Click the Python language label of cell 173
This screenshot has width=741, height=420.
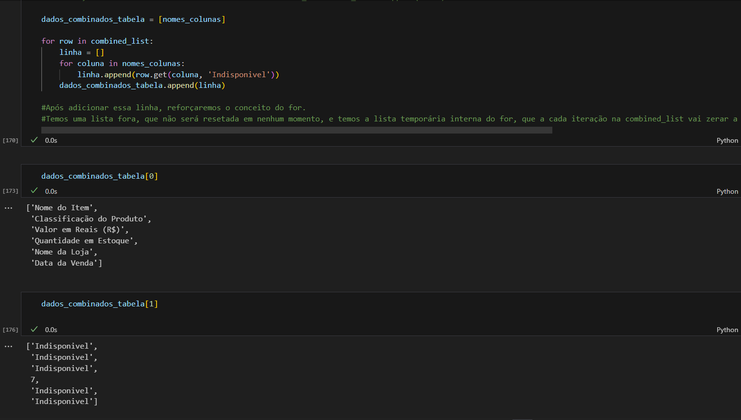[x=727, y=191]
